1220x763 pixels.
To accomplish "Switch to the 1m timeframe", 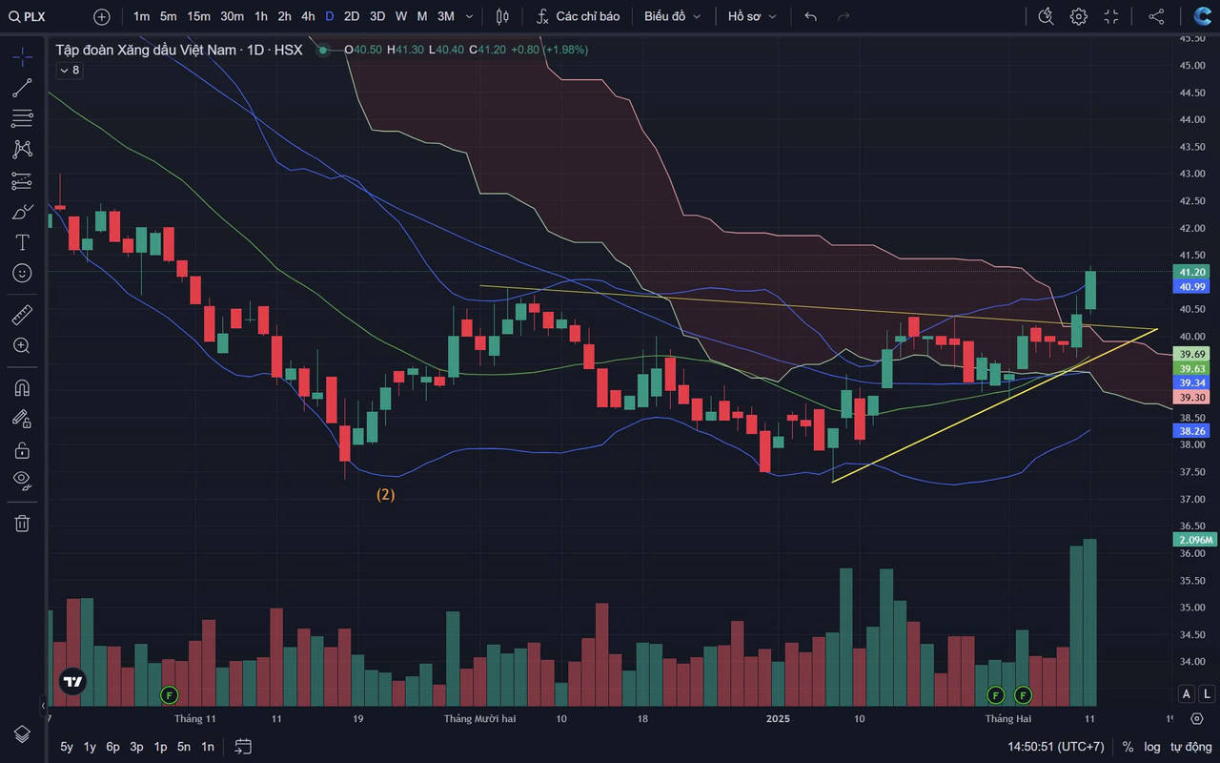I will click(x=141, y=16).
